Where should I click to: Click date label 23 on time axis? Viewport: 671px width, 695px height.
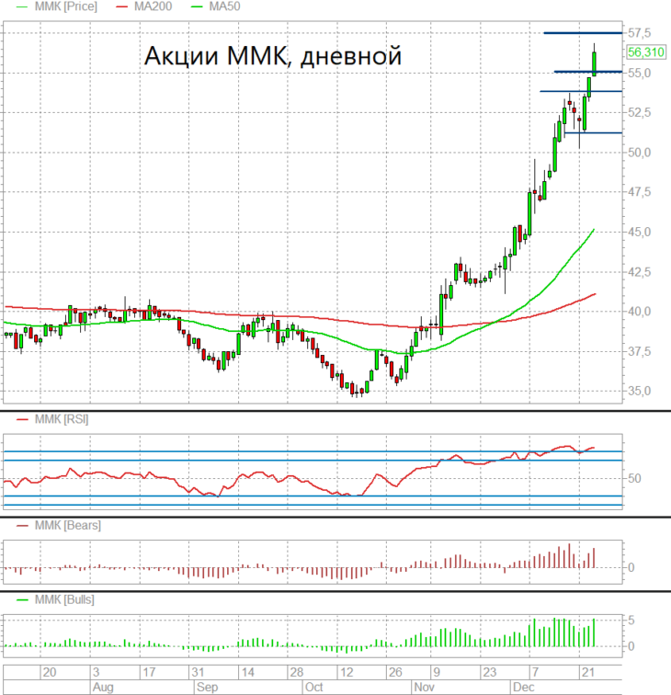[489, 672]
